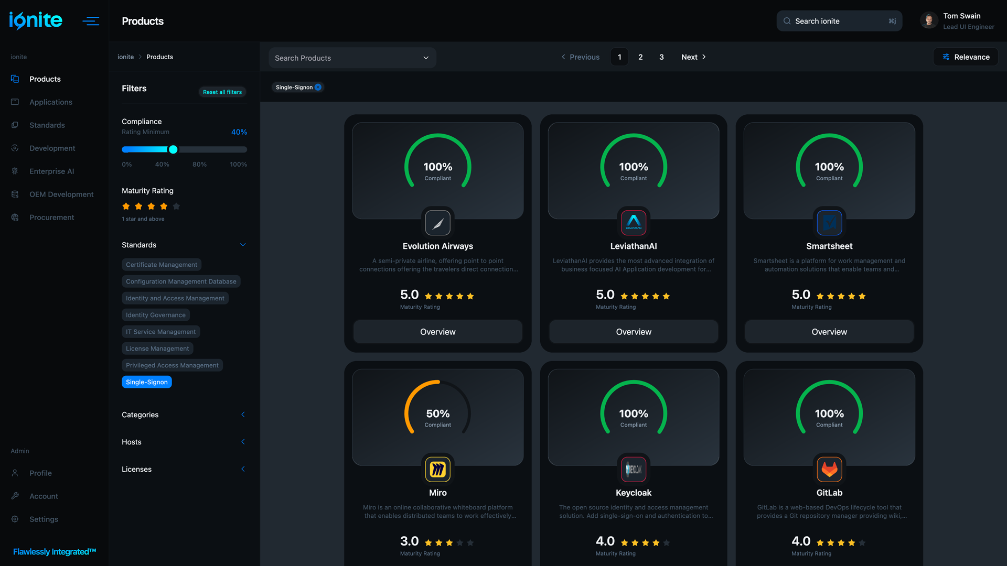
Task: Open Applications in the sidebar
Action: 51,102
